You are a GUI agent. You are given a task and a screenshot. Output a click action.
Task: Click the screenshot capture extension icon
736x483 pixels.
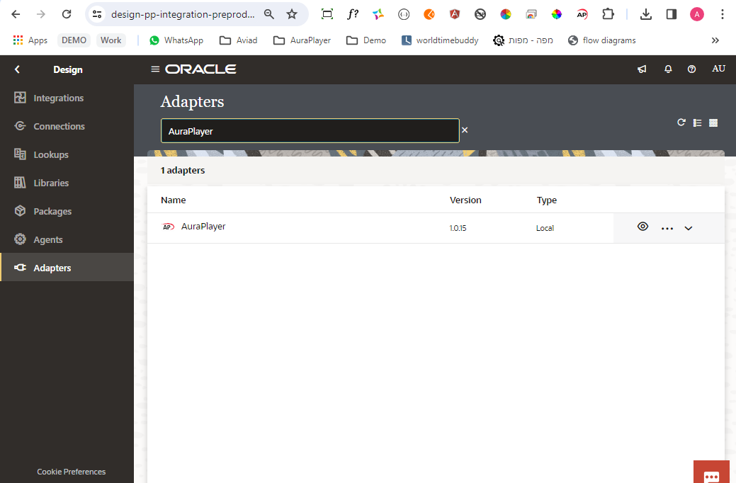[x=327, y=14]
